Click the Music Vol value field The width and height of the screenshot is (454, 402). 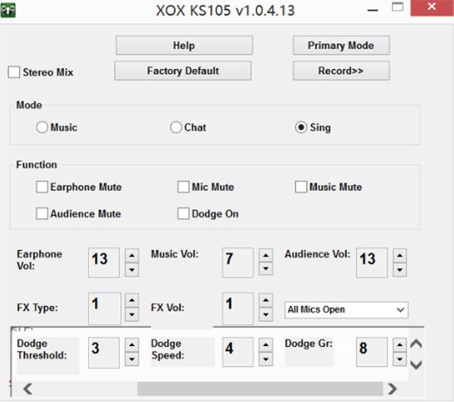coord(238,263)
